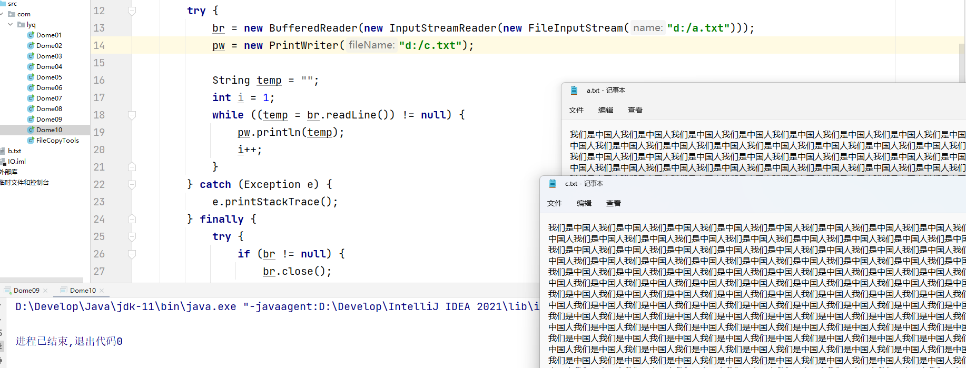The height and width of the screenshot is (368, 966).
Task: Switch to the Dome10 run tab
Action: (x=83, y=291)
